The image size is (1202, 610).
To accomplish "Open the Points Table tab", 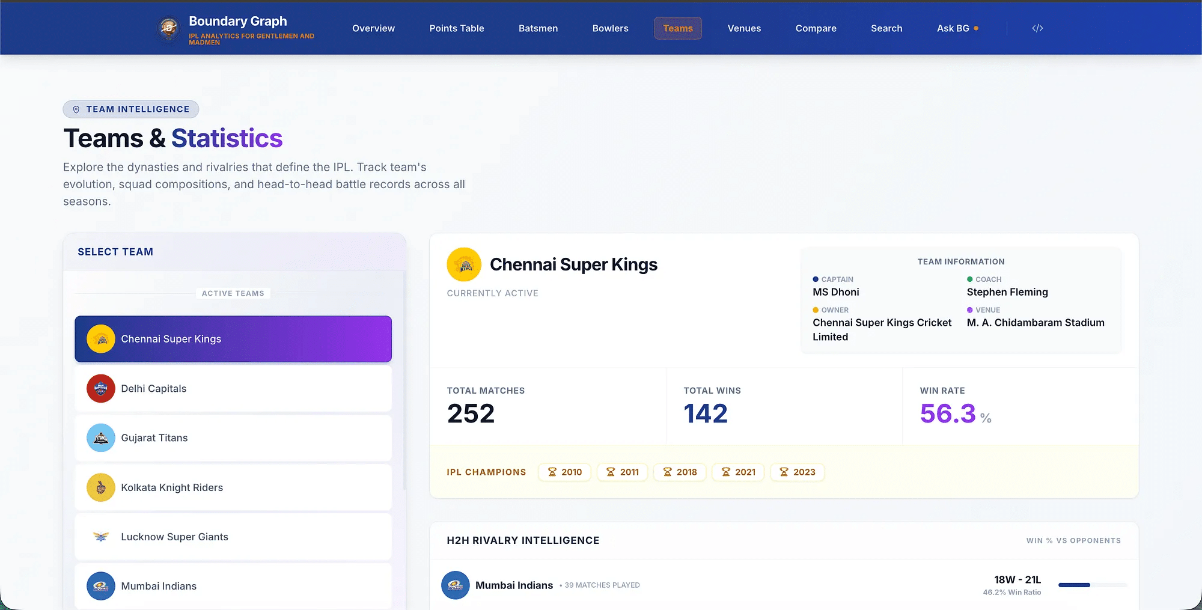I will 457,28.
